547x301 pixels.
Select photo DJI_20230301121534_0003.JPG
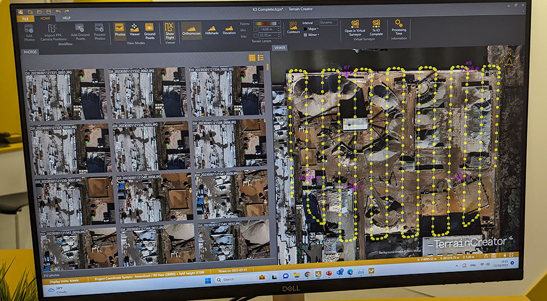pos(229,92)
